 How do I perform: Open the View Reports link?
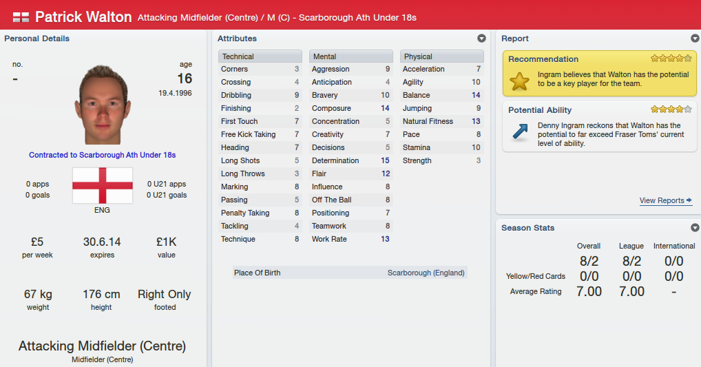(x=662, y=200)
